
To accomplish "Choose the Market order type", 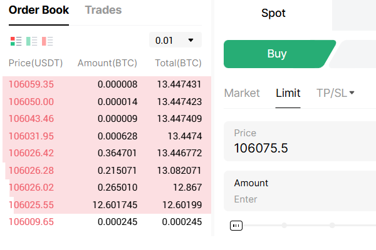I will 242,93.
